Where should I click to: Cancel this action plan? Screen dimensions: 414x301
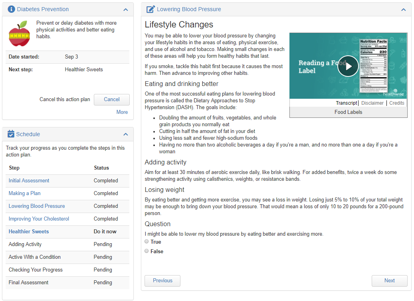[112, 100]
